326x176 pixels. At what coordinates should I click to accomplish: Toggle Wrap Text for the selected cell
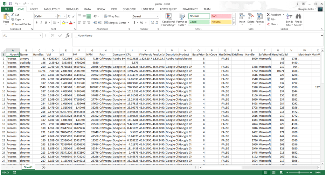click(112, 16)
